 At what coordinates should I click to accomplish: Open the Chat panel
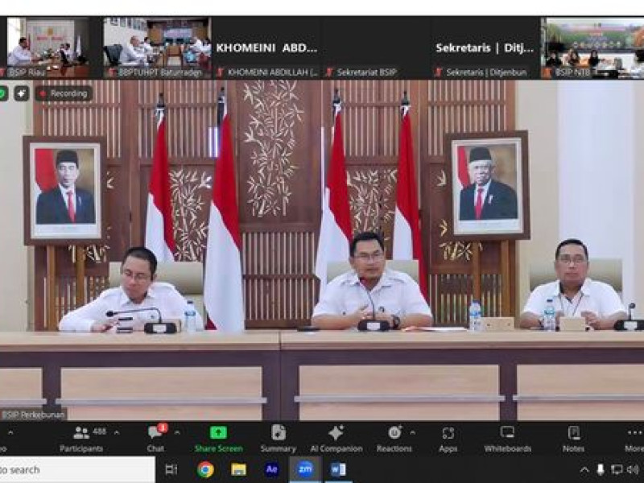(155, 437)
